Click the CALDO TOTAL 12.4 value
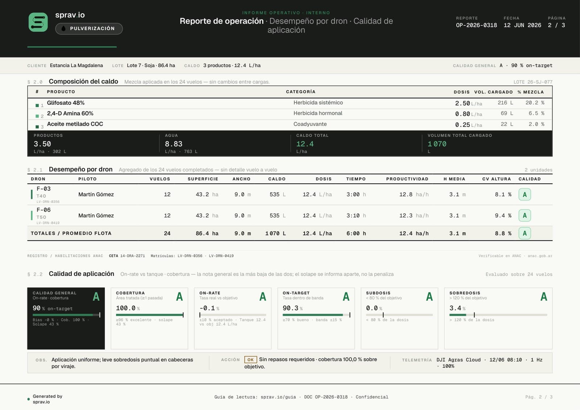 click(305, 144)
